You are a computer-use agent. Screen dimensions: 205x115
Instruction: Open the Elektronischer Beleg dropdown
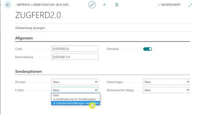point(166,90)
